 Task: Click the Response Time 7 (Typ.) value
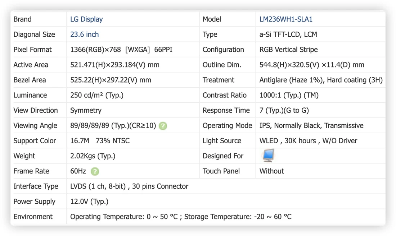pyautogui.click(x=284, y=110)
